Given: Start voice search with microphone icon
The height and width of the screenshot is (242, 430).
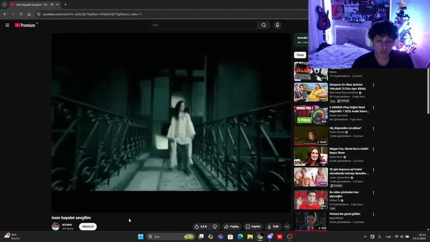Looking at the screenshot, I should click(277, 25).
